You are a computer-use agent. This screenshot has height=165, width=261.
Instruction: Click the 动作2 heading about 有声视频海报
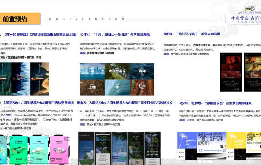coord(115,34)
